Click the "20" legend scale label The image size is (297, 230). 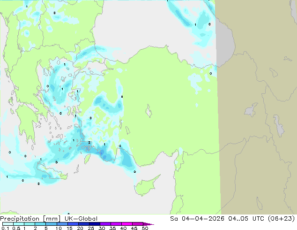pos(80,228)
